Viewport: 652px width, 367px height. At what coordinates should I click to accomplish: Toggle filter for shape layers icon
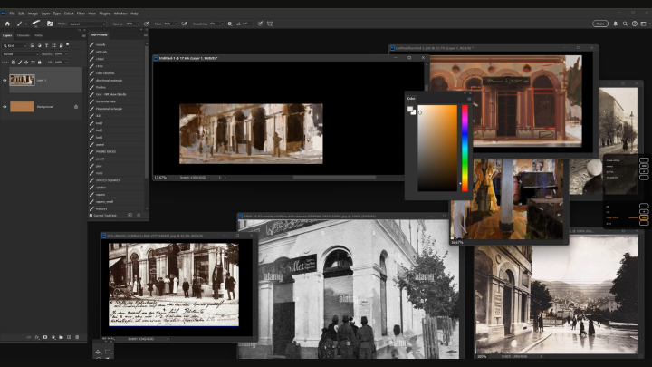tap(53, 45)
